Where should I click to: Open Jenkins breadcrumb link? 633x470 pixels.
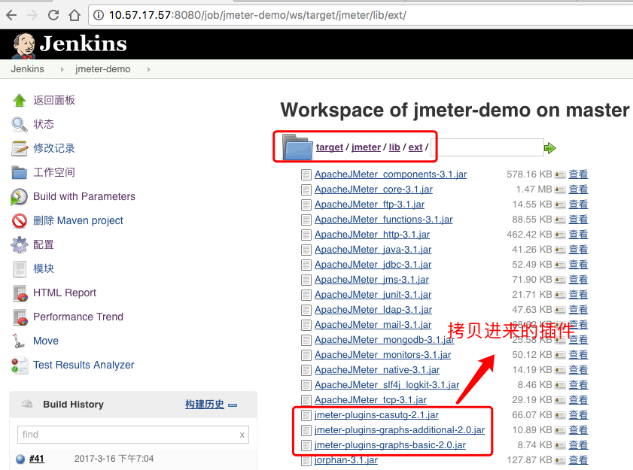pos(27,69)
